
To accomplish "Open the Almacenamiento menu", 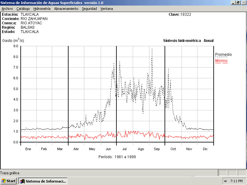I will click(66, 9).
